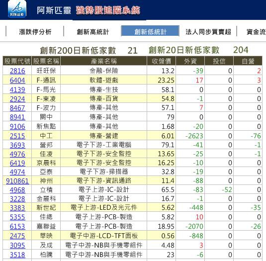Click stock name 嘉聯益
266x261 pixels.
[x=46, y=226]
